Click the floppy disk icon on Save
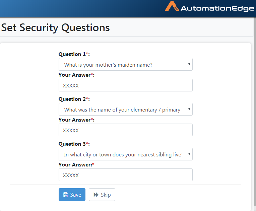The width and height of the screenshot is (256, 211). pos(66,195)
